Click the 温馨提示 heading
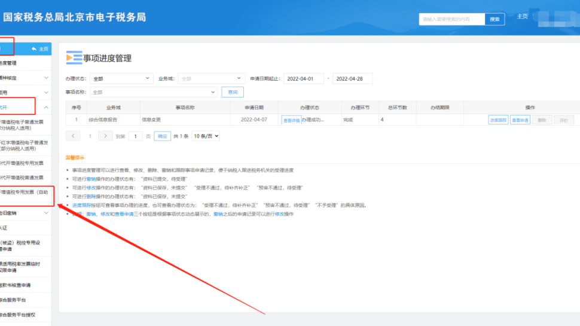Image resolution: width=580 pixels, height=326 pixels. [75, 158]
